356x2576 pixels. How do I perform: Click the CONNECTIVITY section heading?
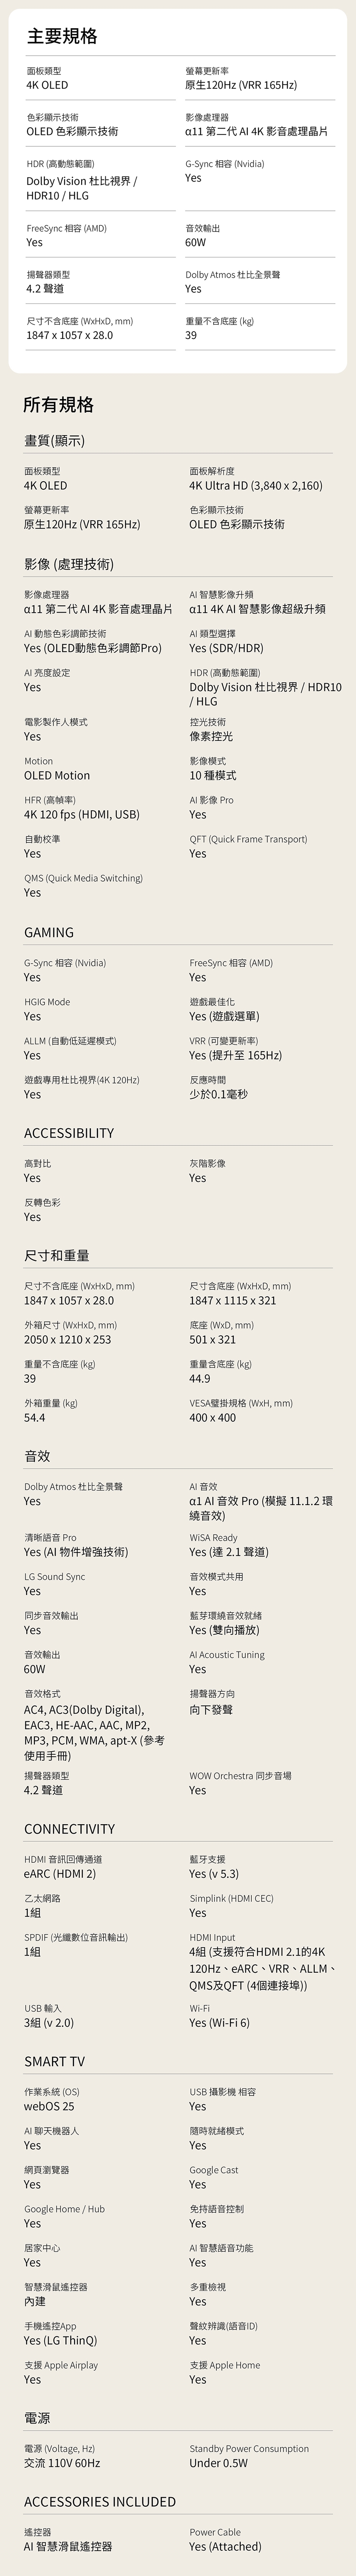pyautogui.click(x=69, y=1829)
